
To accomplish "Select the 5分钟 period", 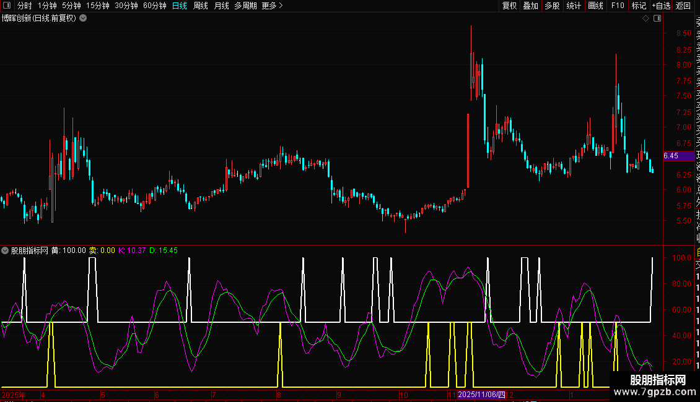I will tap(71, 6).
